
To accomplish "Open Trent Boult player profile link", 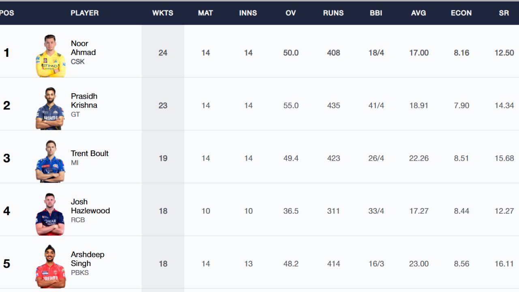I will [90, 153].
